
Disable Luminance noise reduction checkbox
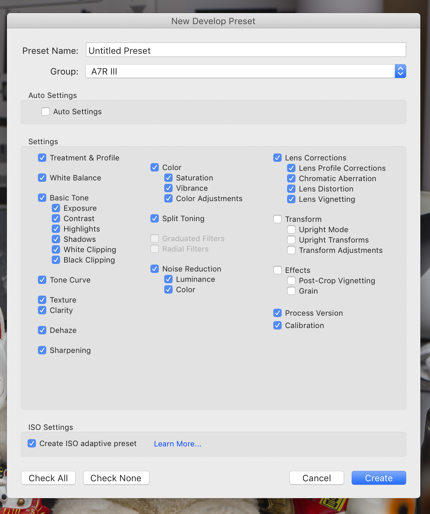(168, 279)
